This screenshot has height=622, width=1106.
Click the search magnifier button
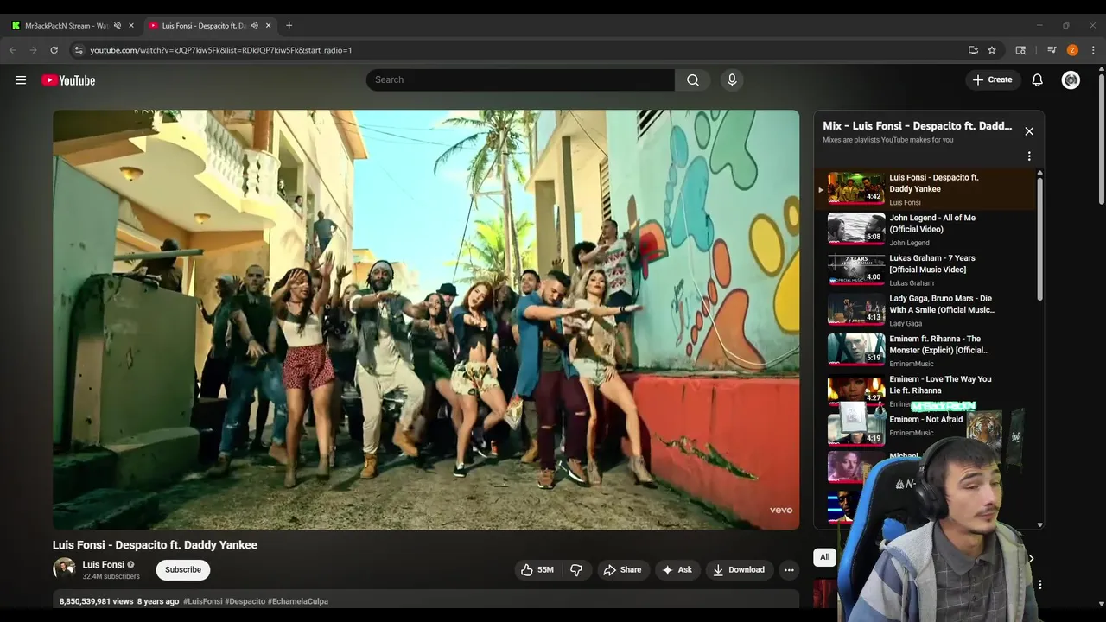click(x=693, y=79)
